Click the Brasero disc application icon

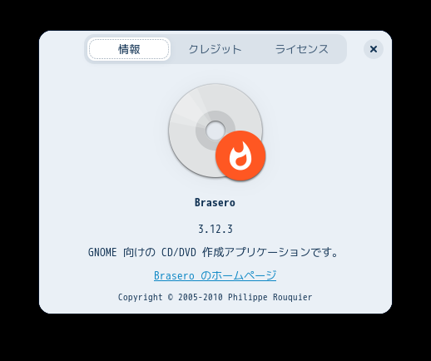[216, 132]
